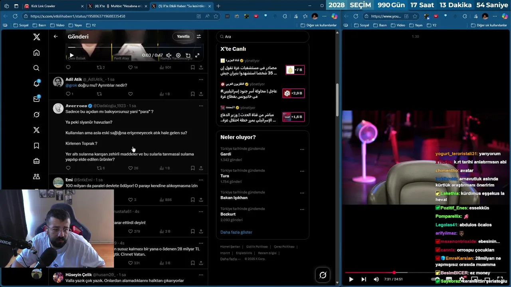Expand tweet video to fullscreen
511x287 pixels.
[197, 55]
